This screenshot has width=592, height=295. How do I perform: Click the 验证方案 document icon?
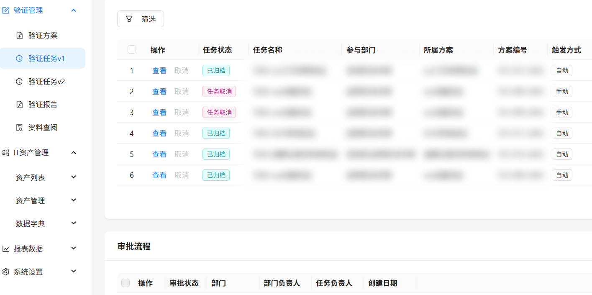pyautogui.click(x=19, y=36)
